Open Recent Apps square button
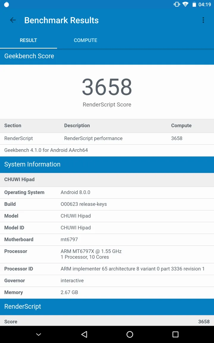Image resolution: width=214 pixels, height=343 pixels. (175, 334)
